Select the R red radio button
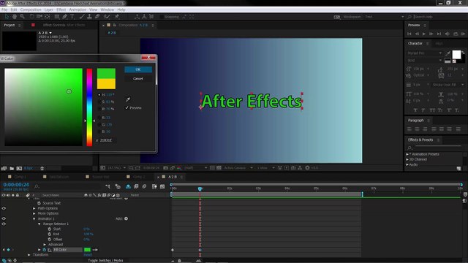The image size is (468, 263). (99, 118)
